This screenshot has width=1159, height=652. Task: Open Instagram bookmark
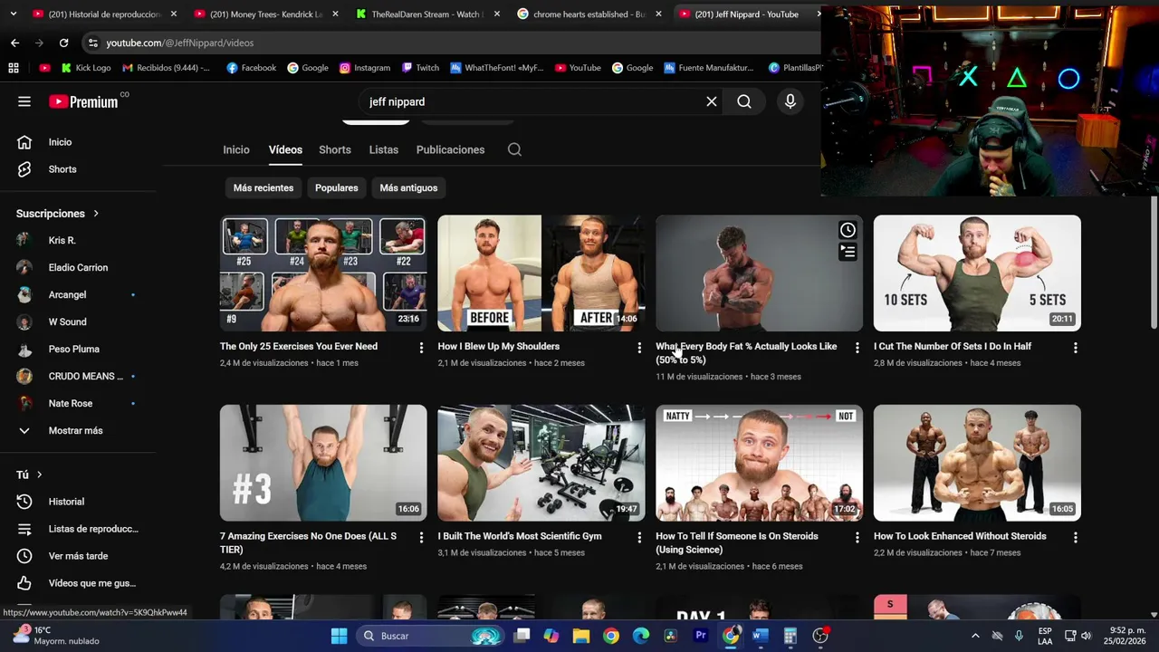click(x=364, y=68)
